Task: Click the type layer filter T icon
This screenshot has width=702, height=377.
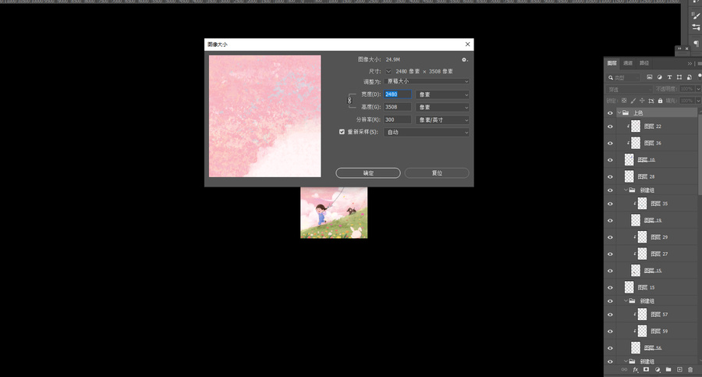Action: [x=669, y=77]
